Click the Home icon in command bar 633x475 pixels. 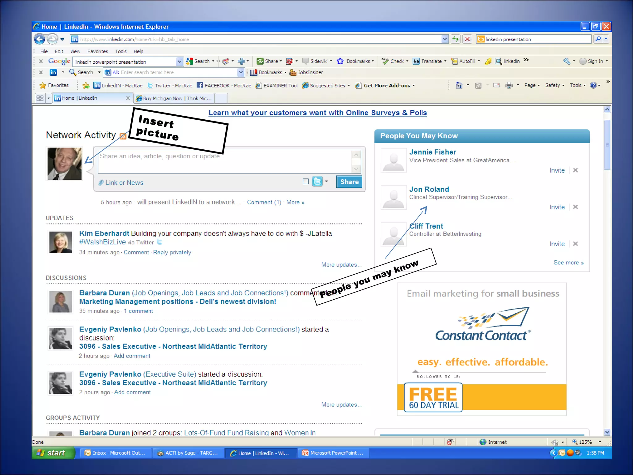[459, 85]
